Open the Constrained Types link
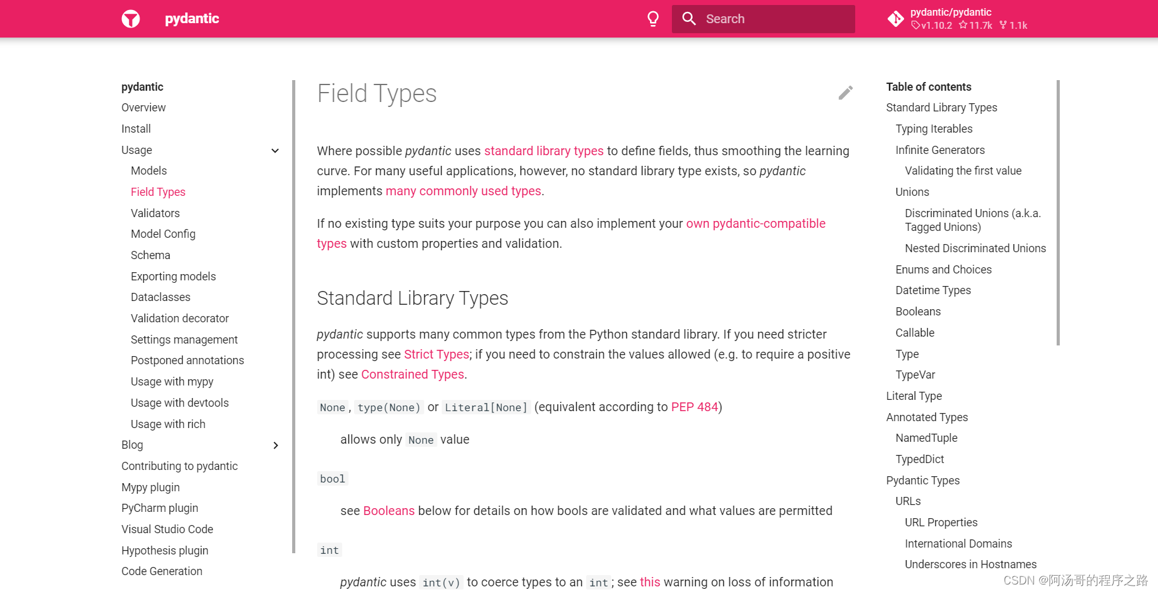The height and width of the screenshot is (592, 1158). point(412,374)
